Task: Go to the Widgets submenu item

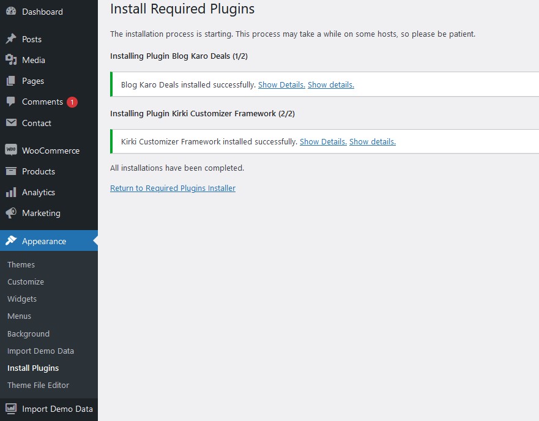Action: pos(22,299)
